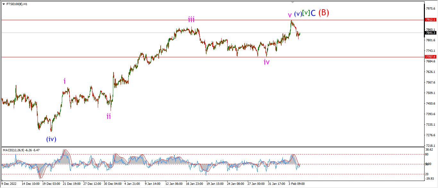The width and height of the screenshot is (438, 188).
Task: Click the 7975.3 value on price scale
Action: click(x=430, y=8)
